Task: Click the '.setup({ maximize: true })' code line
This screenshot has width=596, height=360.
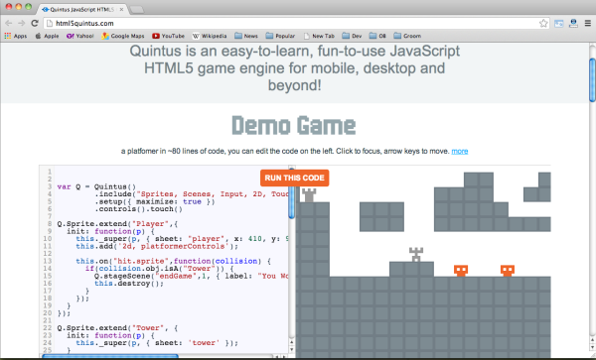Action: (155, 201)
